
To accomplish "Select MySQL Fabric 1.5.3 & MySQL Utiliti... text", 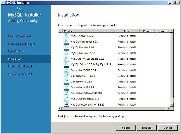I will click(92, 64).
